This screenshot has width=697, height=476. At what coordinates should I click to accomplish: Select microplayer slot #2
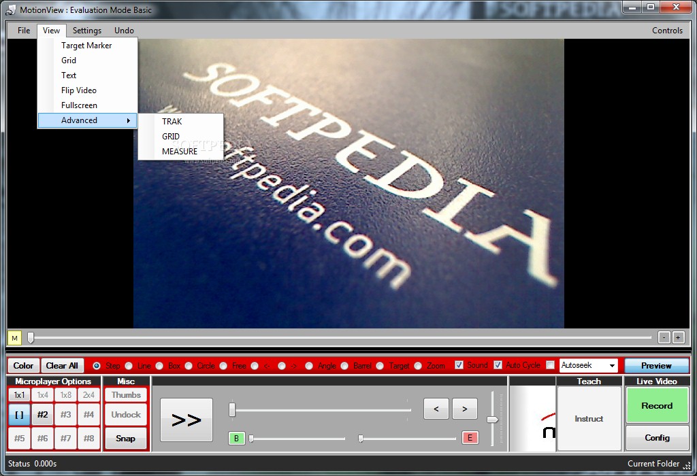pos(42,415)
